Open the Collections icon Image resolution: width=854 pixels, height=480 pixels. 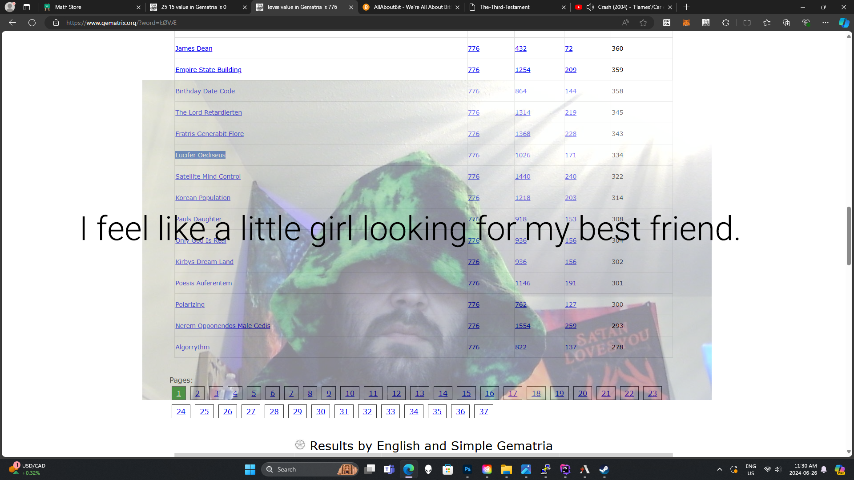pyautogui.click(x=786, y=23)
